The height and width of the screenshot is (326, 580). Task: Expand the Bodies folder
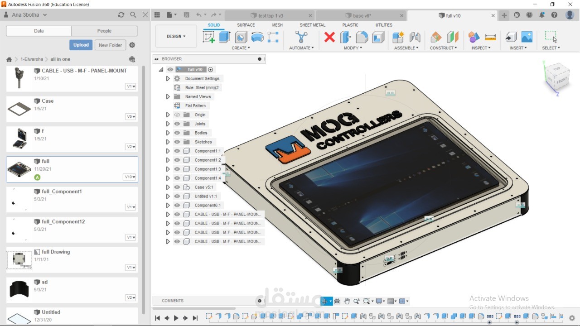pyautogui.click(x=168, y=133)
